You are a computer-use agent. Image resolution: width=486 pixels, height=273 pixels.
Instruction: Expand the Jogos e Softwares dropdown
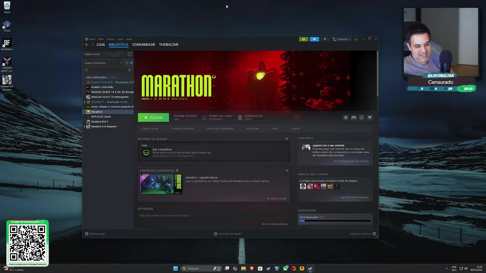point(103,63)
